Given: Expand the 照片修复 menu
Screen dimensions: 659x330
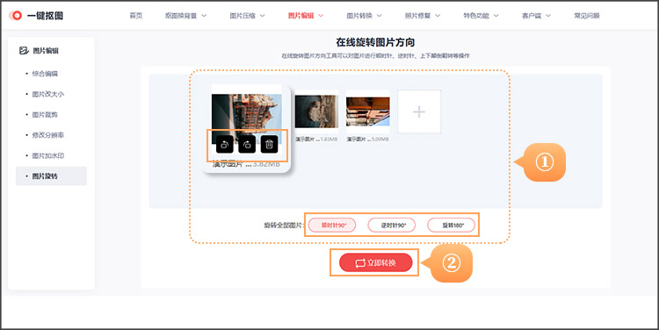Looking at the screenshot, I should [x=423, y=16].
